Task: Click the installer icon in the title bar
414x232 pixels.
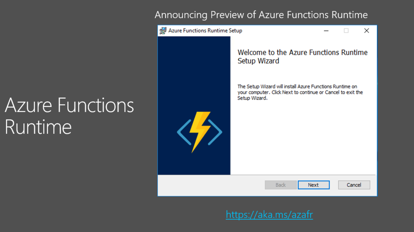Action: coord(163,31)
